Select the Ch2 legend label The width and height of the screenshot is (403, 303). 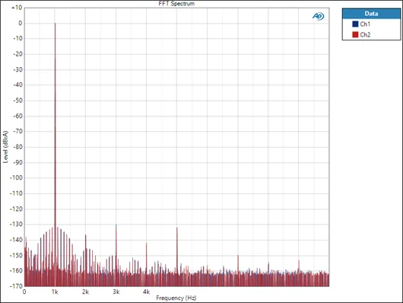365,34
